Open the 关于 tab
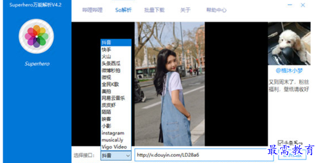The width and height of the screenshot is (318, 163). 185,10
